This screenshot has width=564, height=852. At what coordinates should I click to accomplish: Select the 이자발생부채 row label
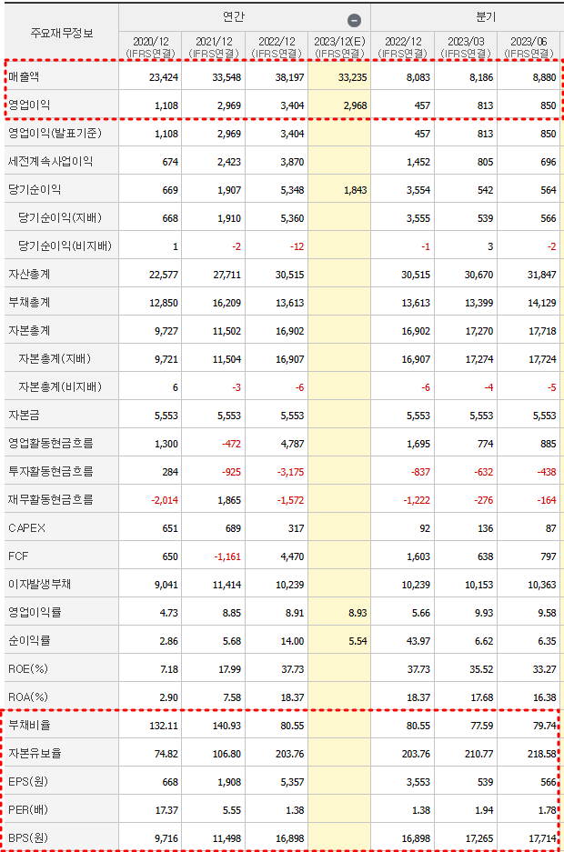40,585
